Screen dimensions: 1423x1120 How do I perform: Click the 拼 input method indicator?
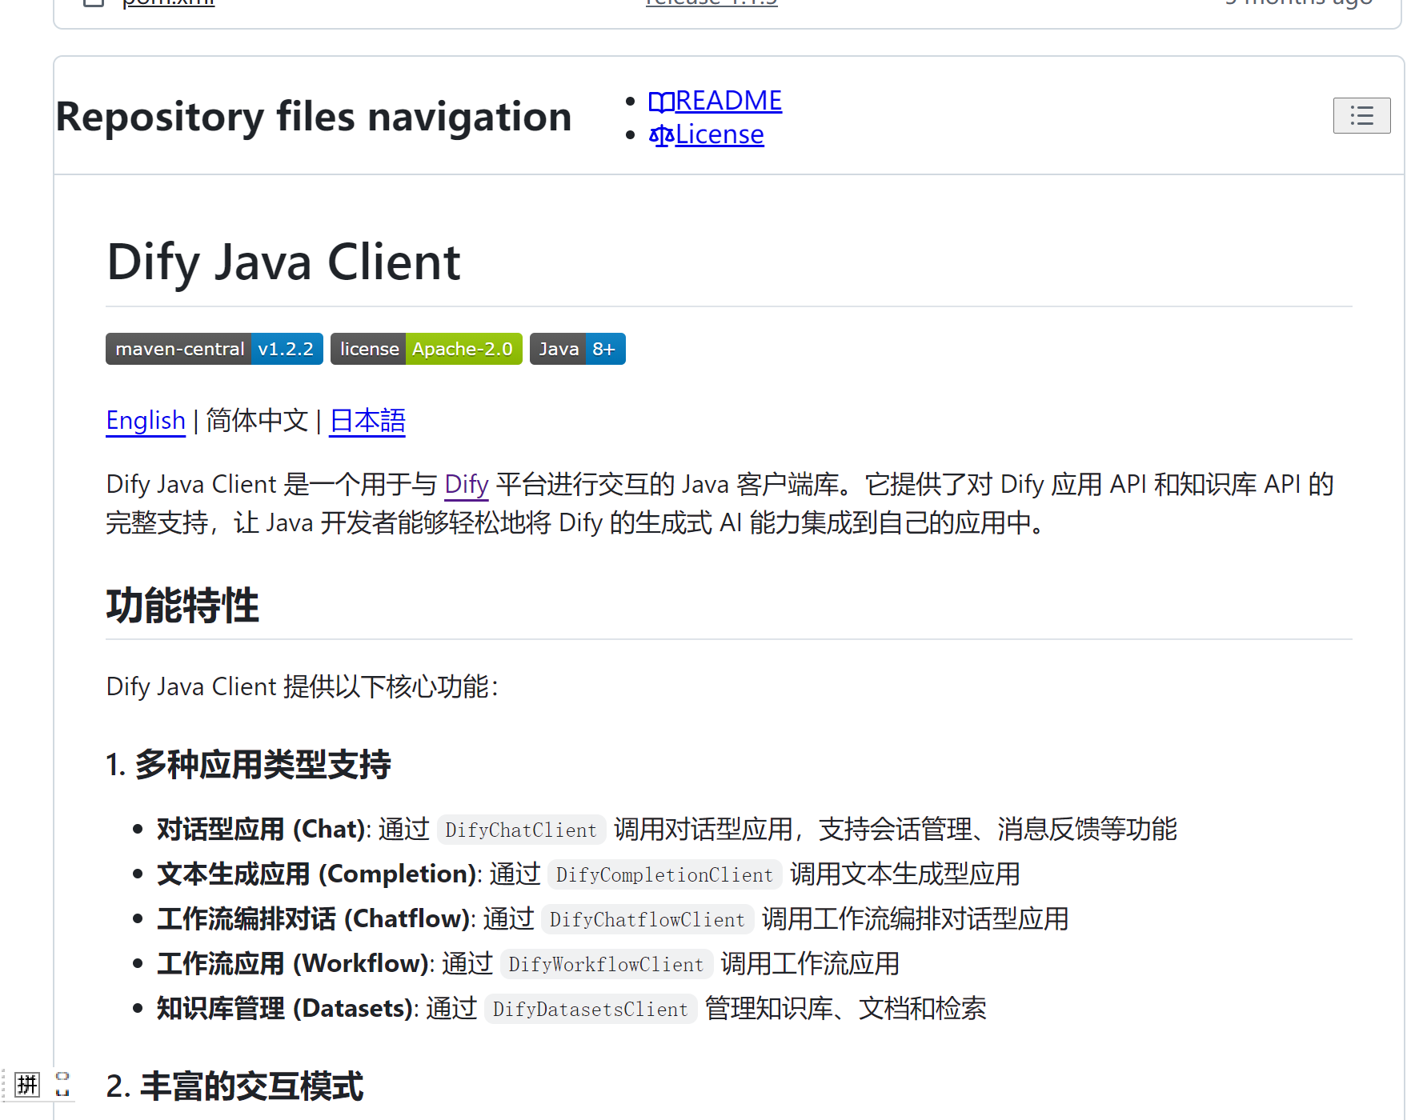click(27, 1085)
